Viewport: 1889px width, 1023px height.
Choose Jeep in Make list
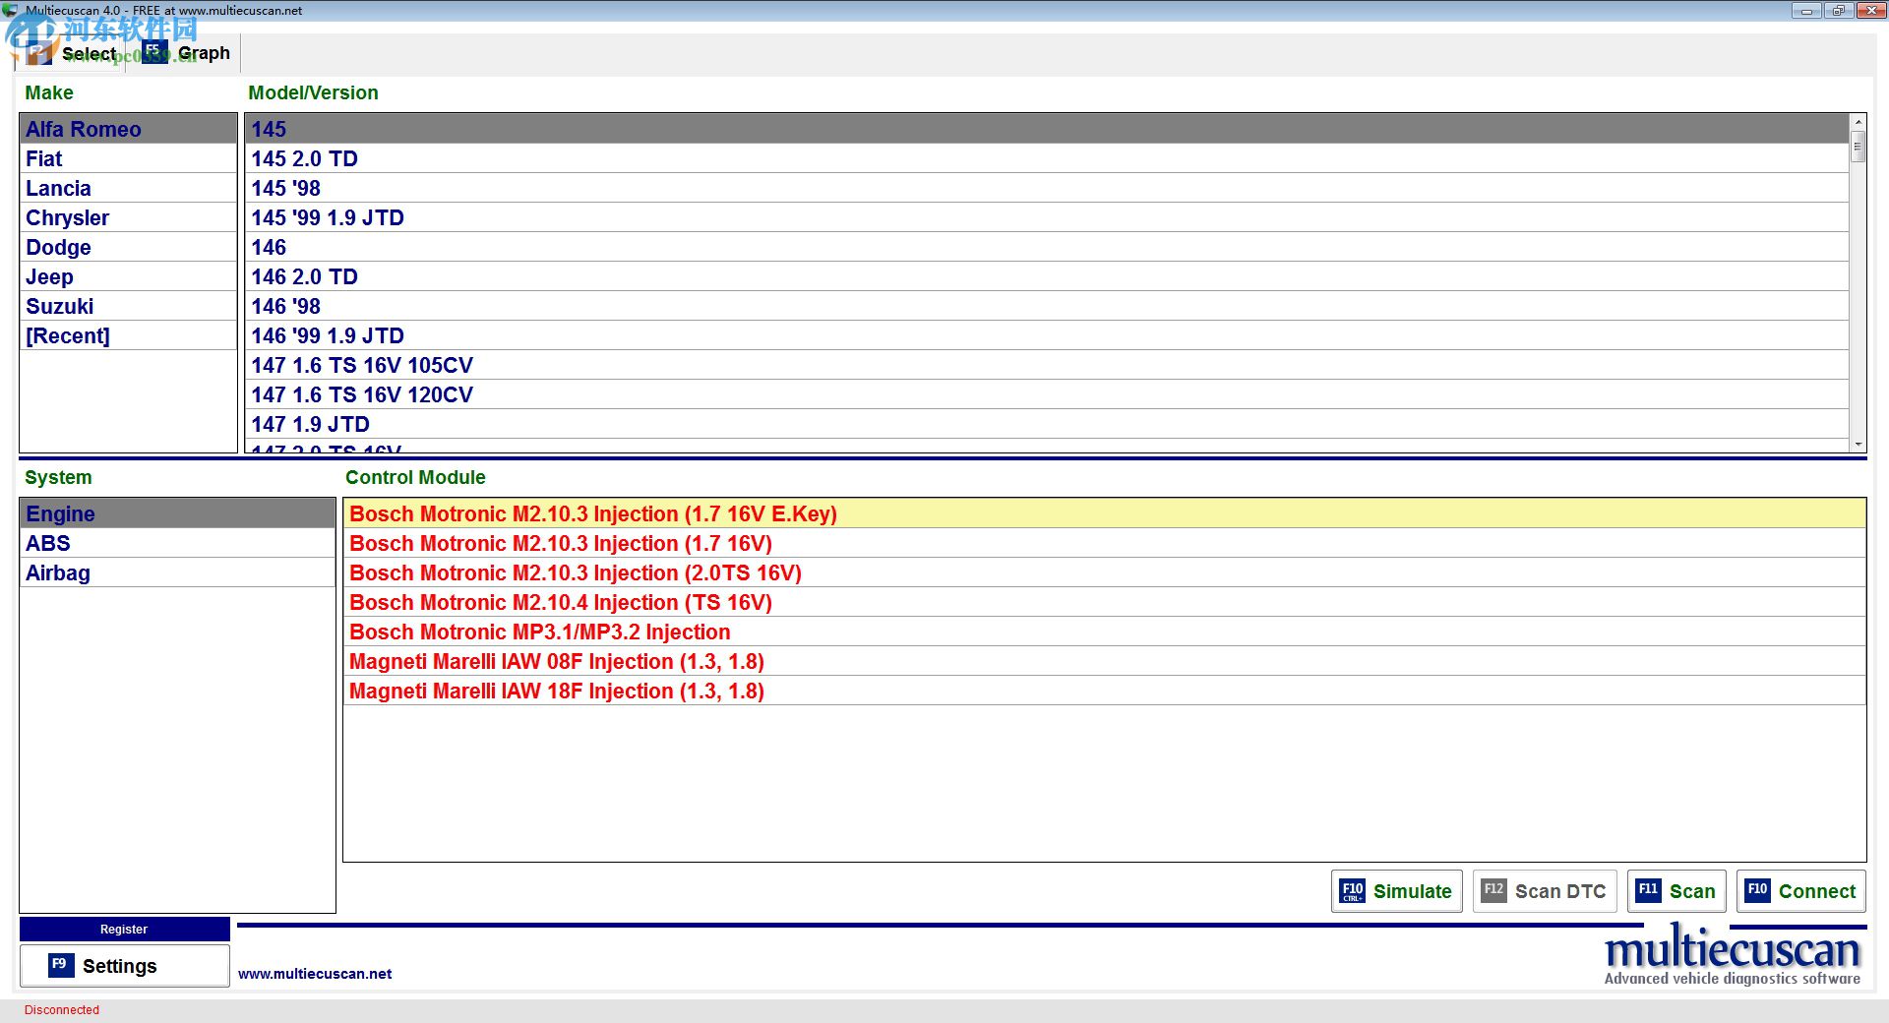(129, 276)
